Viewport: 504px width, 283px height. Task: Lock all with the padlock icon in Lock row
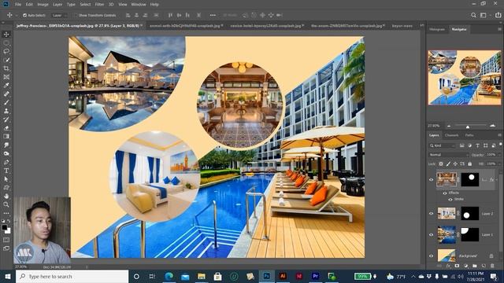click(469, 164)
